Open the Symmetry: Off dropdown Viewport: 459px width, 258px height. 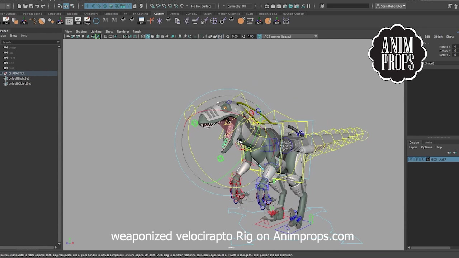[239, 6]
